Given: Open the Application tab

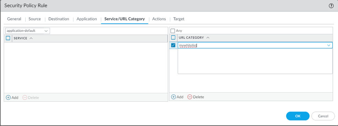Looking at the screenshot, I should (x=87, y=19).
